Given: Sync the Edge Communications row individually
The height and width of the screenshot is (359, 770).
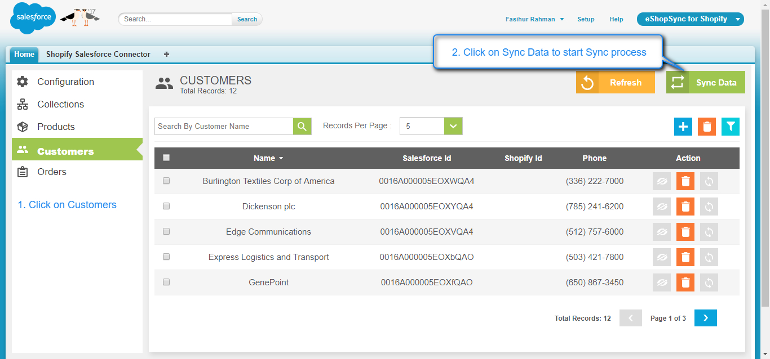Looking at the screenshot, I should (709, 232).
